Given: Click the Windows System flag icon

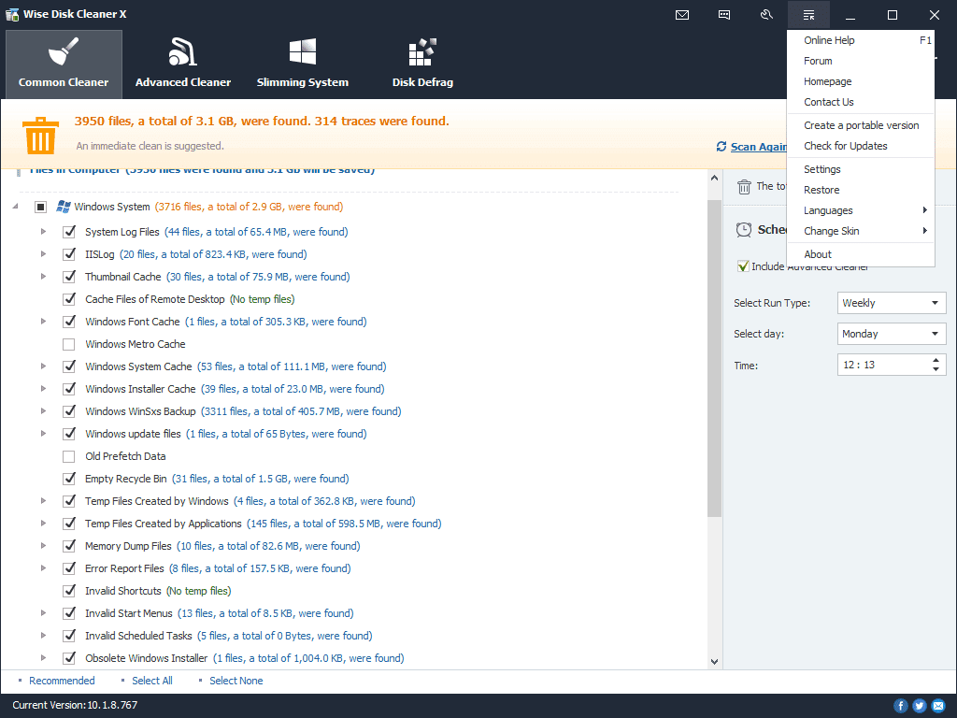Looking at the screenshot, I should click(63, 207).
